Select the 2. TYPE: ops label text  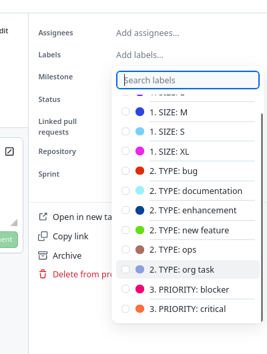[x=173, y=250]
